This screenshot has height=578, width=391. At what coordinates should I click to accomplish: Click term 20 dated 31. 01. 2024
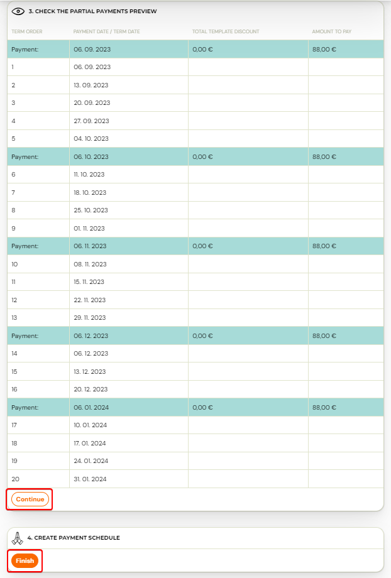pos(196,479)
